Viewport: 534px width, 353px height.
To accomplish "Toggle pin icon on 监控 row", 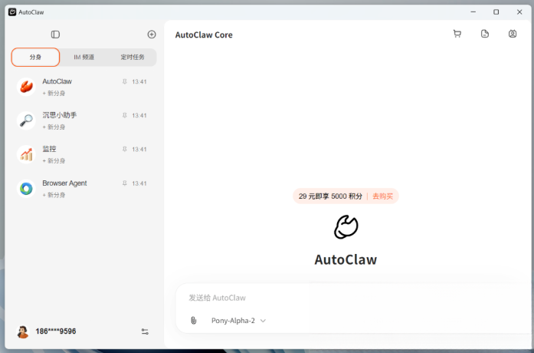I will [x=125, y=149].
